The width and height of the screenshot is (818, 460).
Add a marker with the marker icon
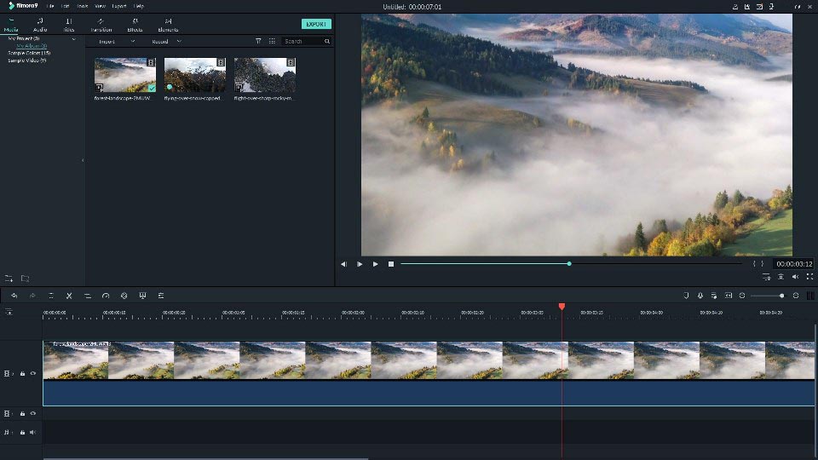(686, 296)
